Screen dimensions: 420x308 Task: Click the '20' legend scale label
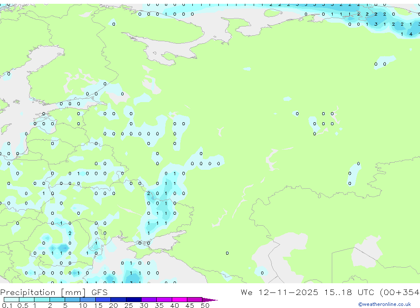click(x=113, y=305)
